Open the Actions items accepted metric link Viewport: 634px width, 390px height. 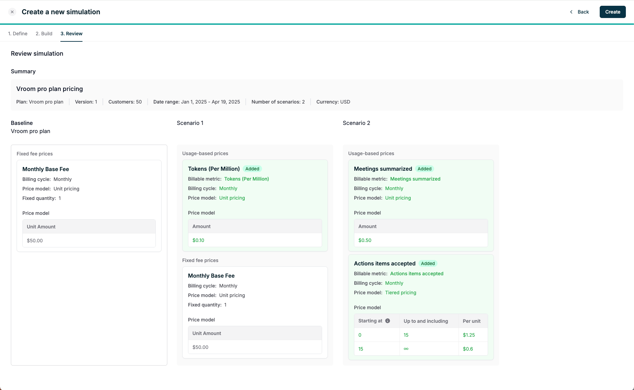click(x=417, y=274)
